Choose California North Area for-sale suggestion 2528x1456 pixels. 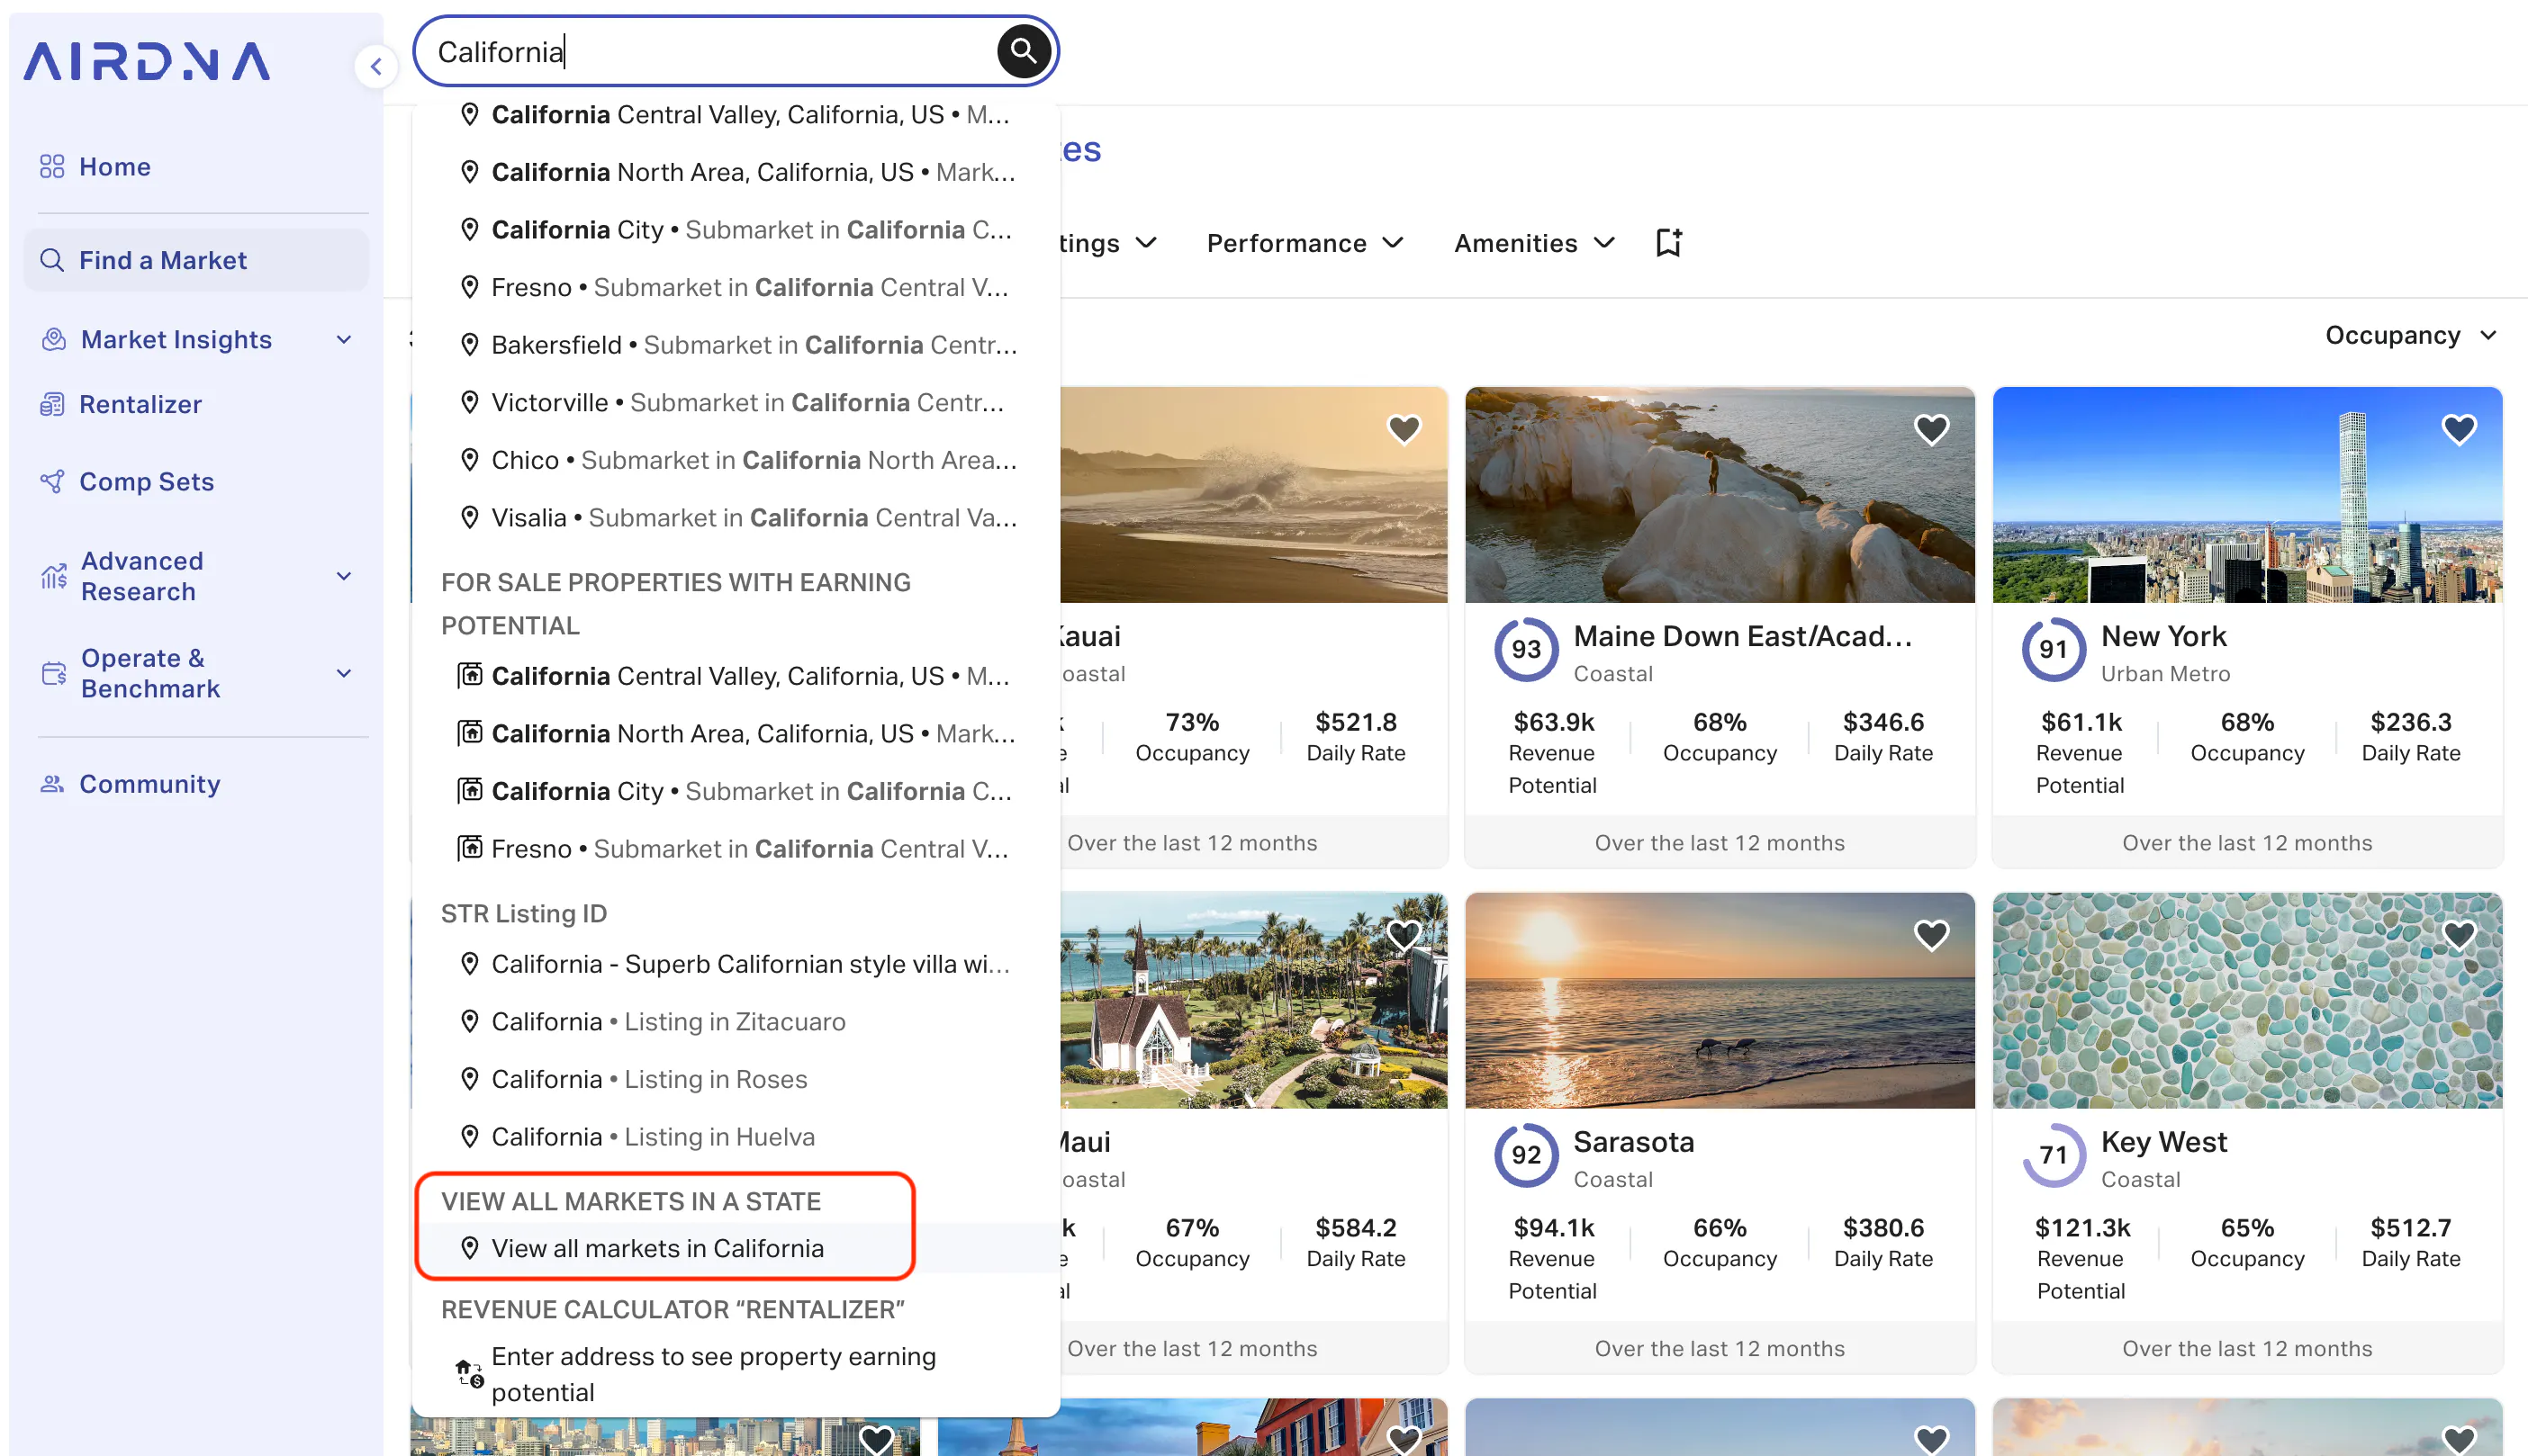pos(736,734)
